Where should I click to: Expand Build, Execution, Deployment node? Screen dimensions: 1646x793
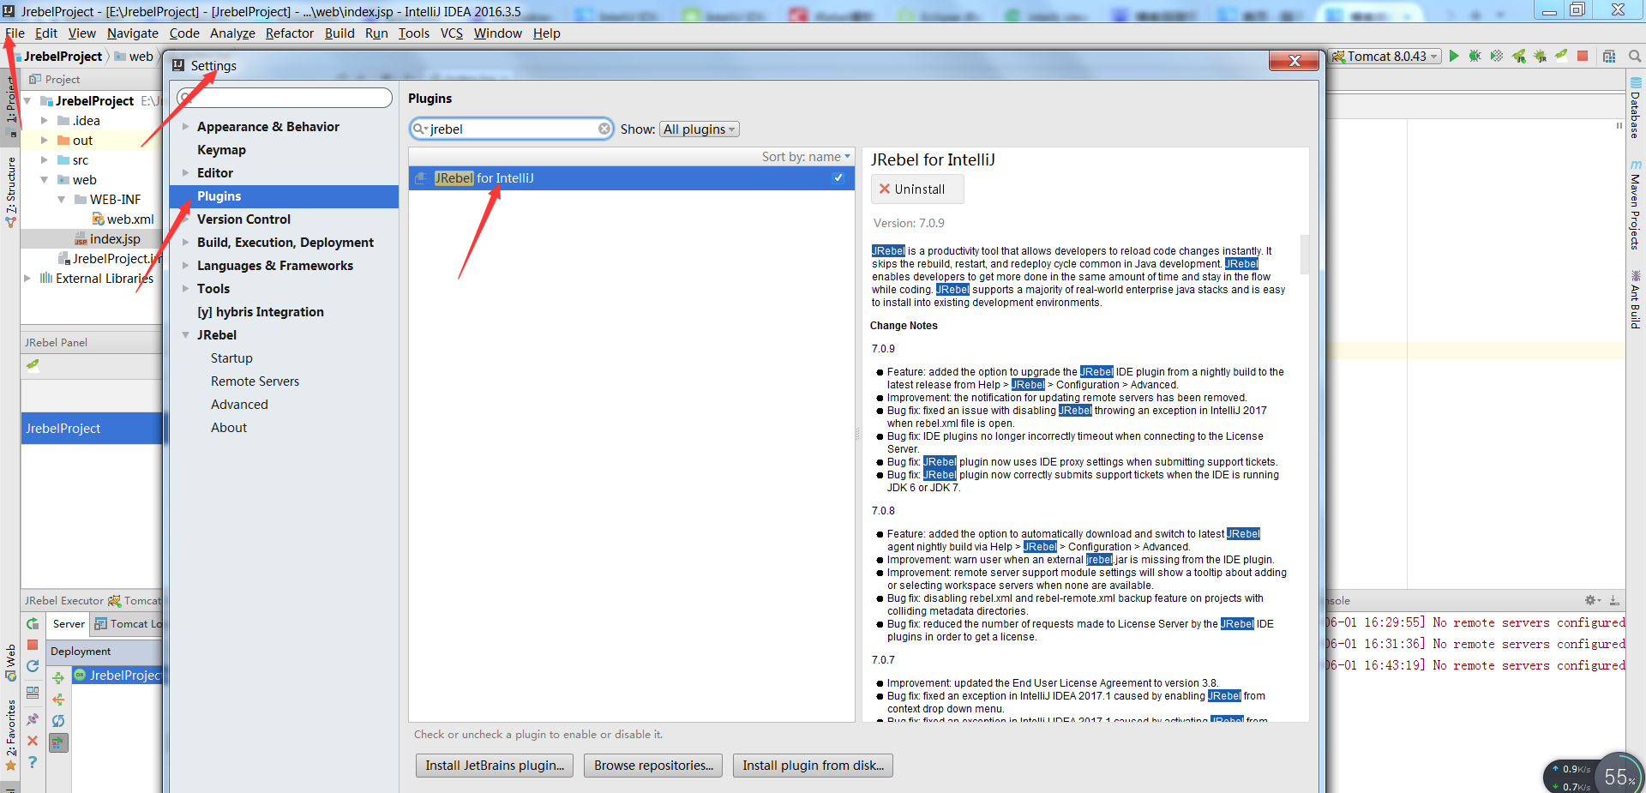[x=185, y=243]
